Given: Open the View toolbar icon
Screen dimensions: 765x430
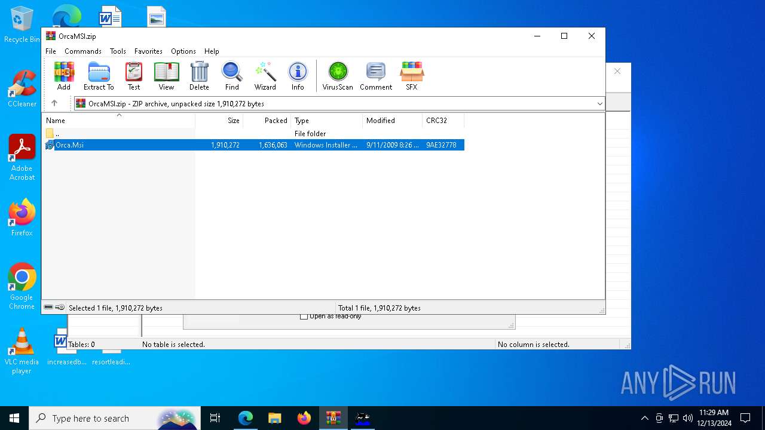Looking at the screenshot, I should click(x=166, y=76).
